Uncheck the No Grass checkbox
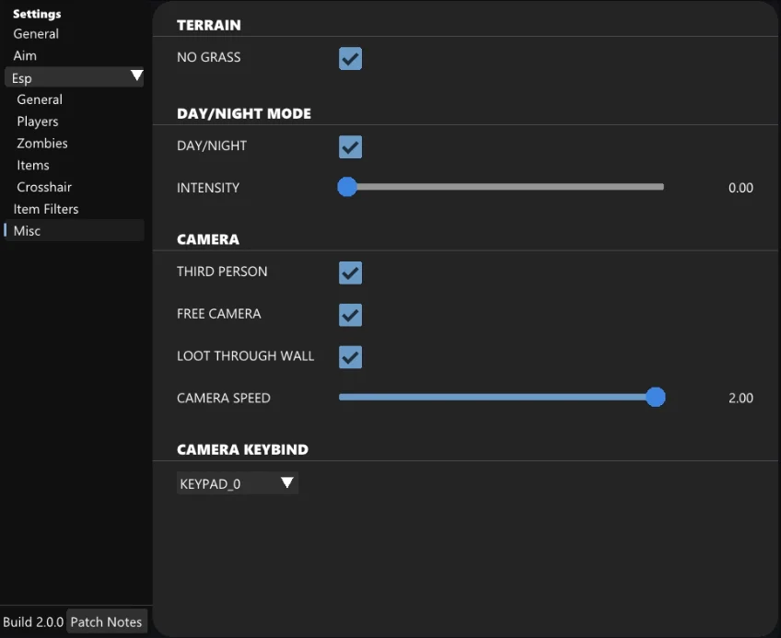Image resolution: width=781 pixels, height=638 pixels. point(350,59)
